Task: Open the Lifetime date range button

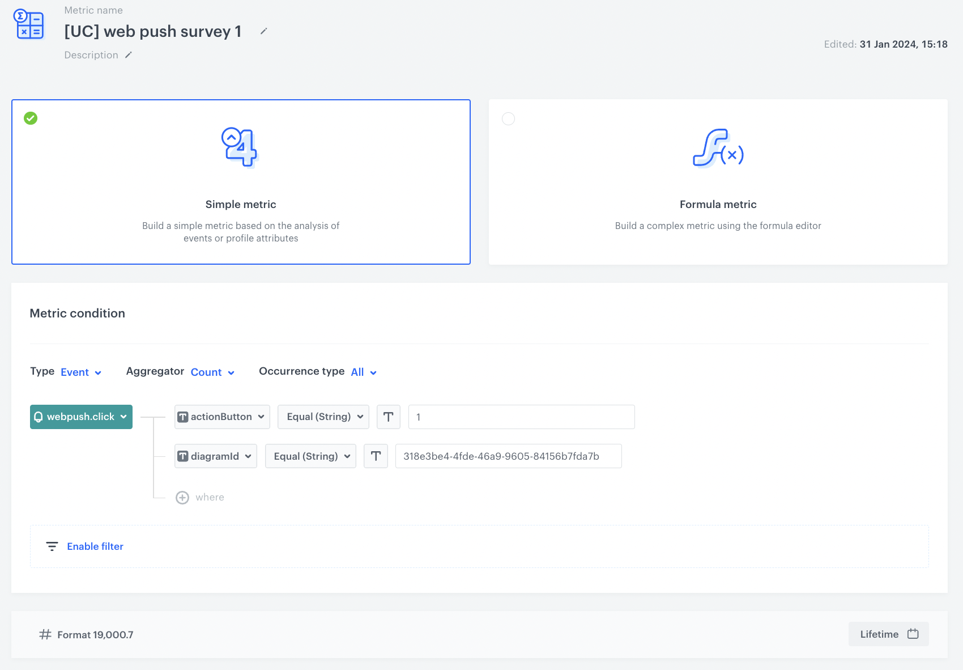Action: click(x=888, y=634)
